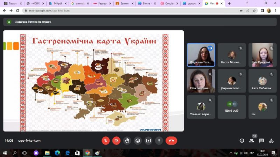This screenshot has height=157, width=280.
Task: Close the 149.pdf tab
Action: pos(65,3)
